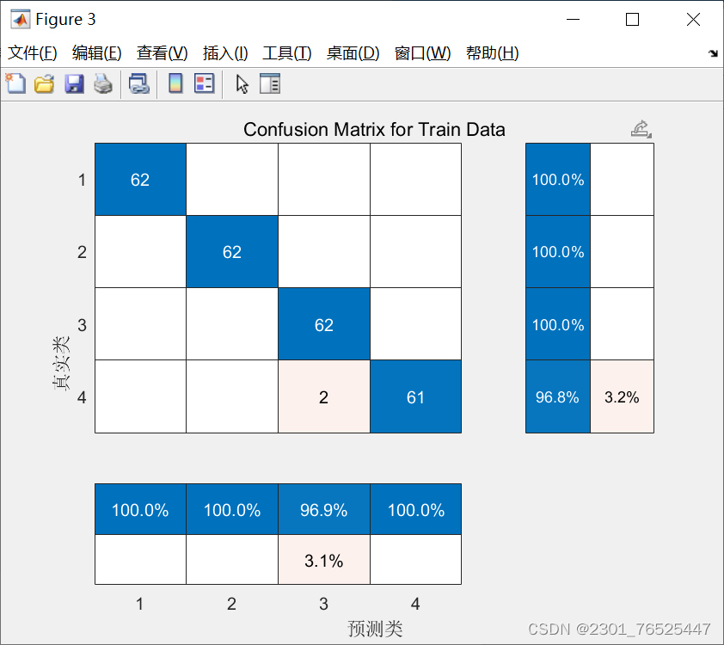Screen dimensions: 724x645
Task: Click the cell showing 96.8% recall
Action: click(557, 396)
